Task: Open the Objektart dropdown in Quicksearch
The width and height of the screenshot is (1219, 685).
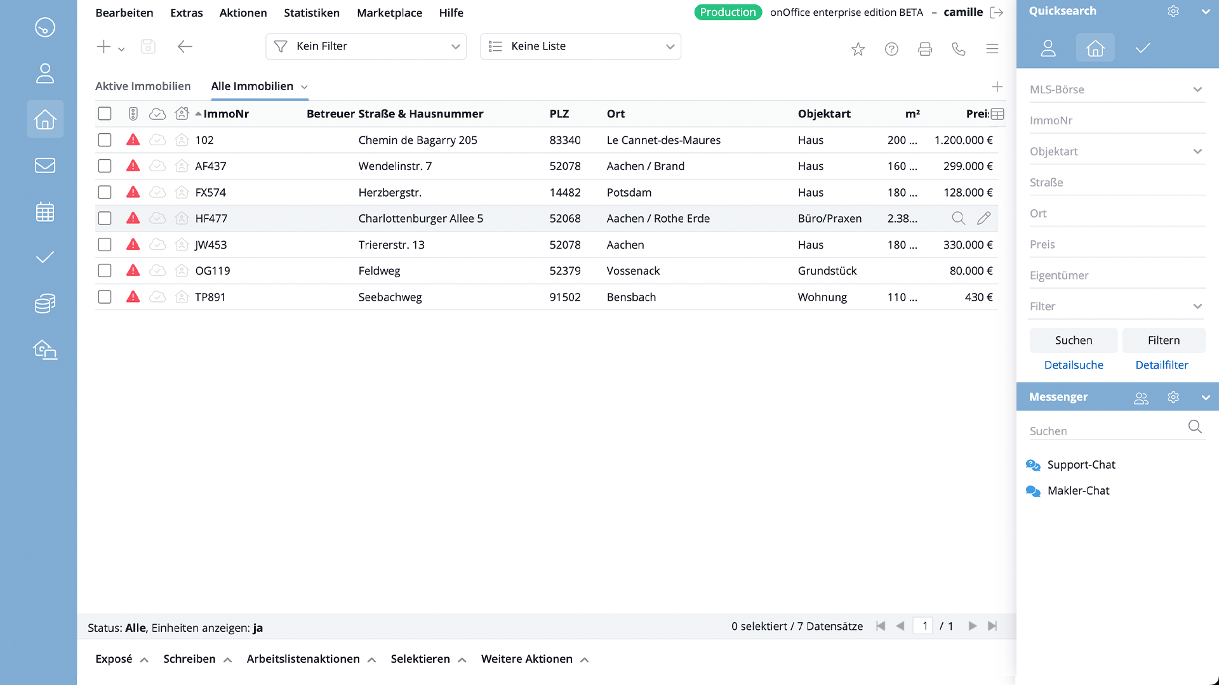Action: tap(1116, 152)
